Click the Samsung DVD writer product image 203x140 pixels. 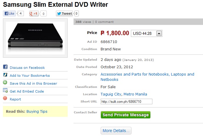[x=35, y=38]
